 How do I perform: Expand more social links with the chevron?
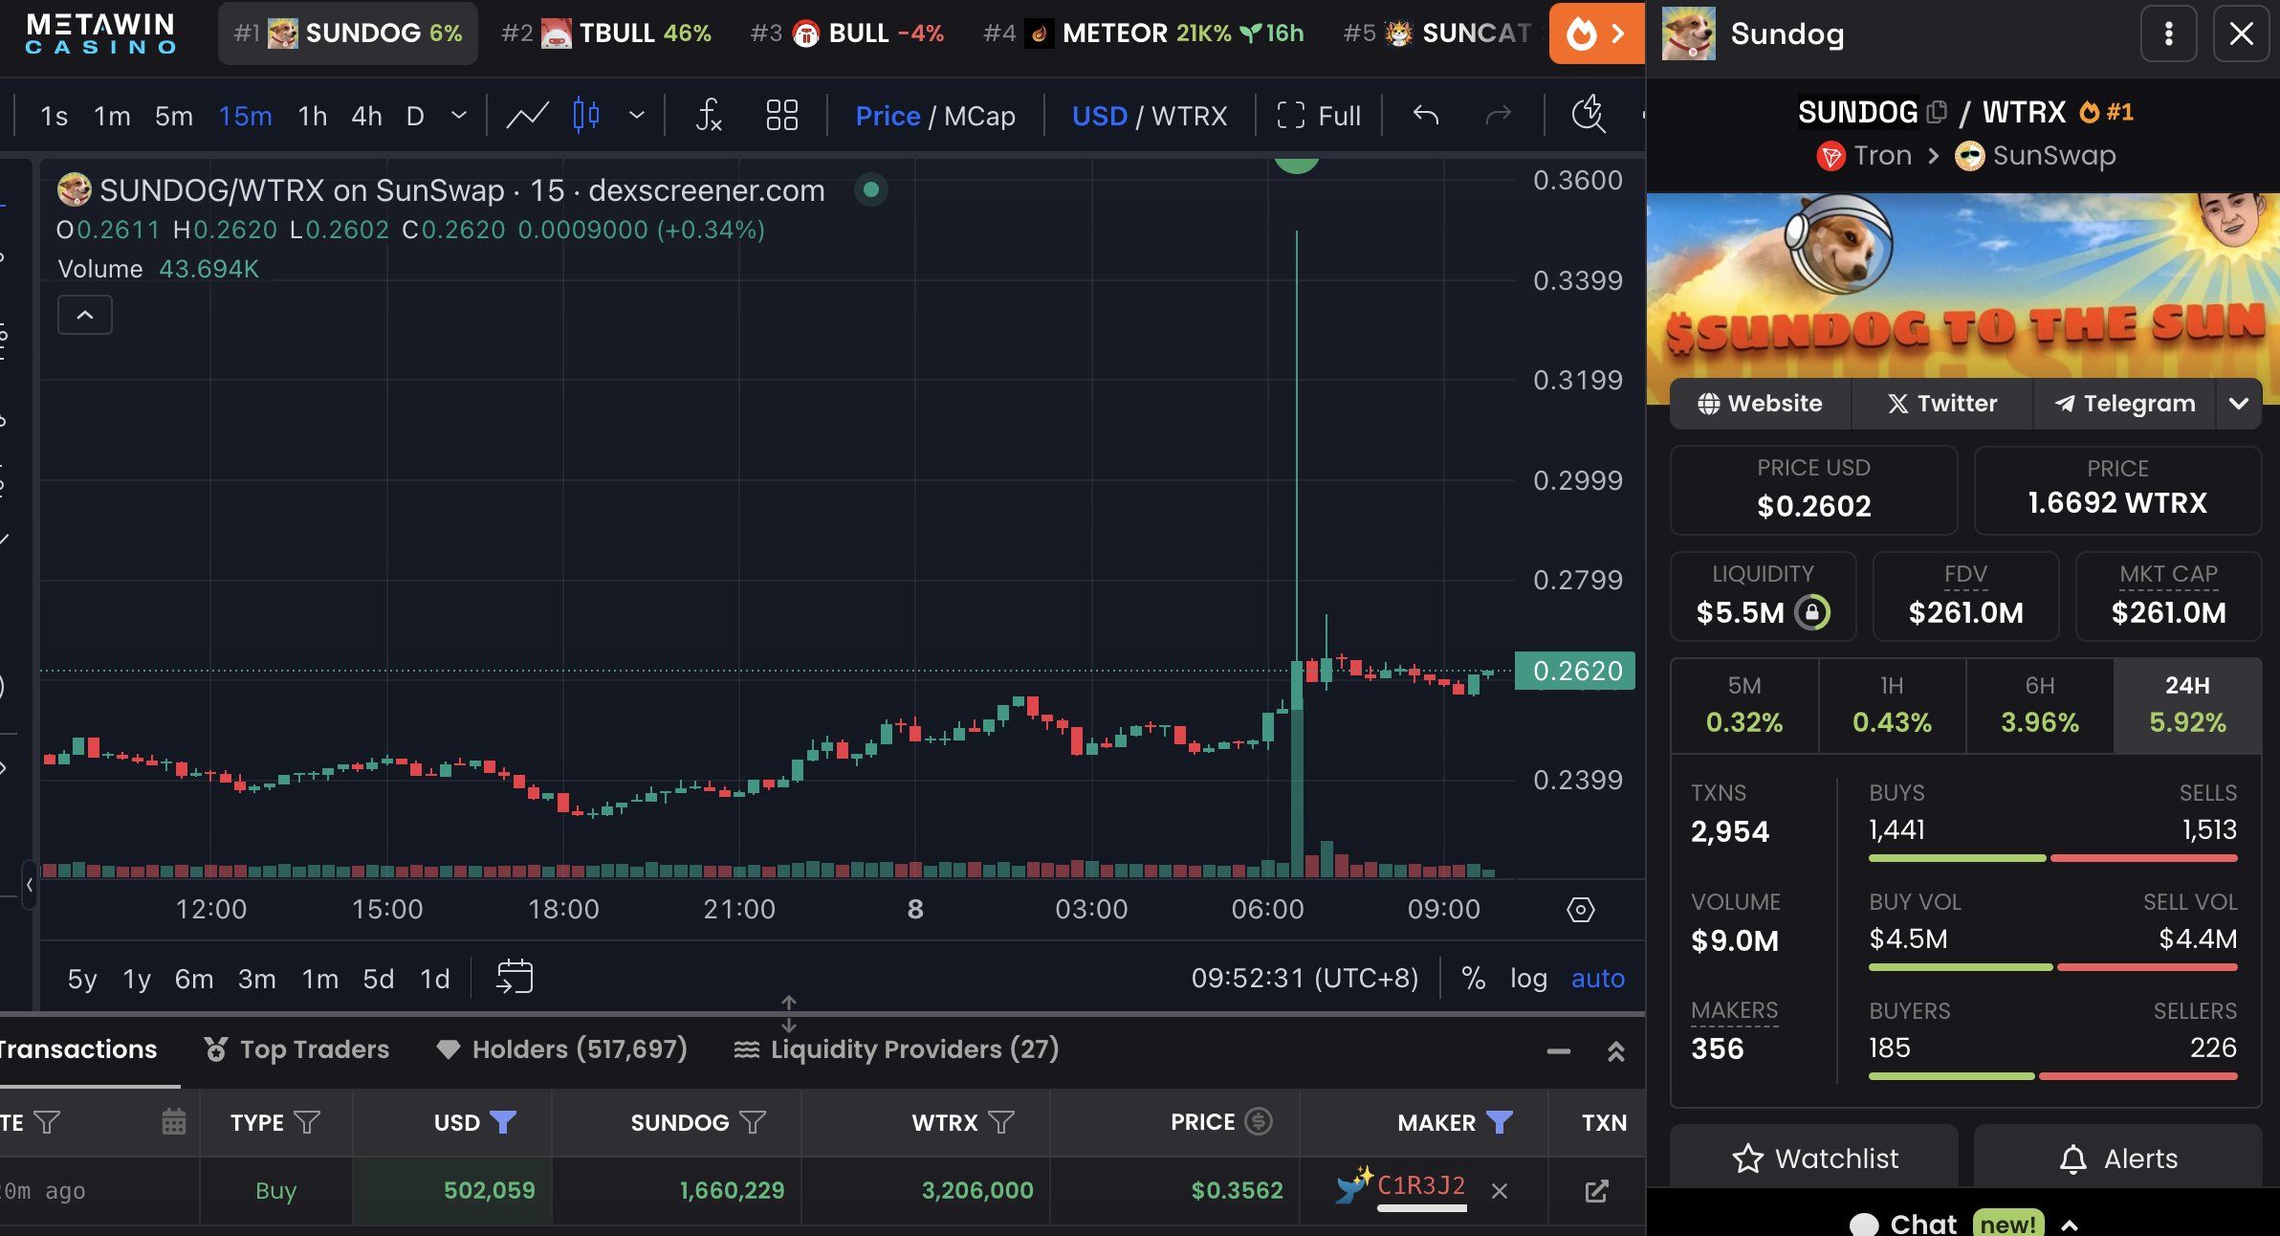[2239, 403]
